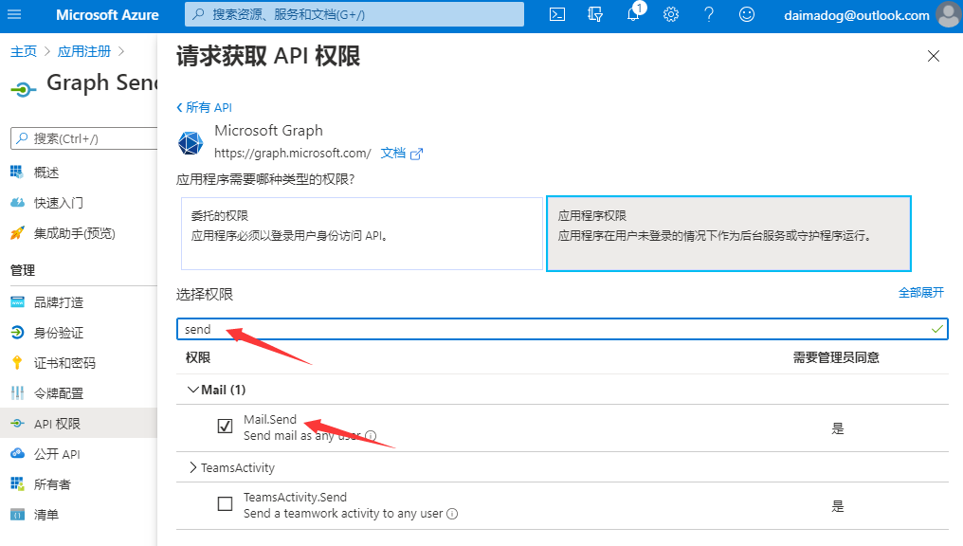This screenshot has width=963, height=546.
Task: Collapse the Mail (1) permission group
Action: pos(192,390)
